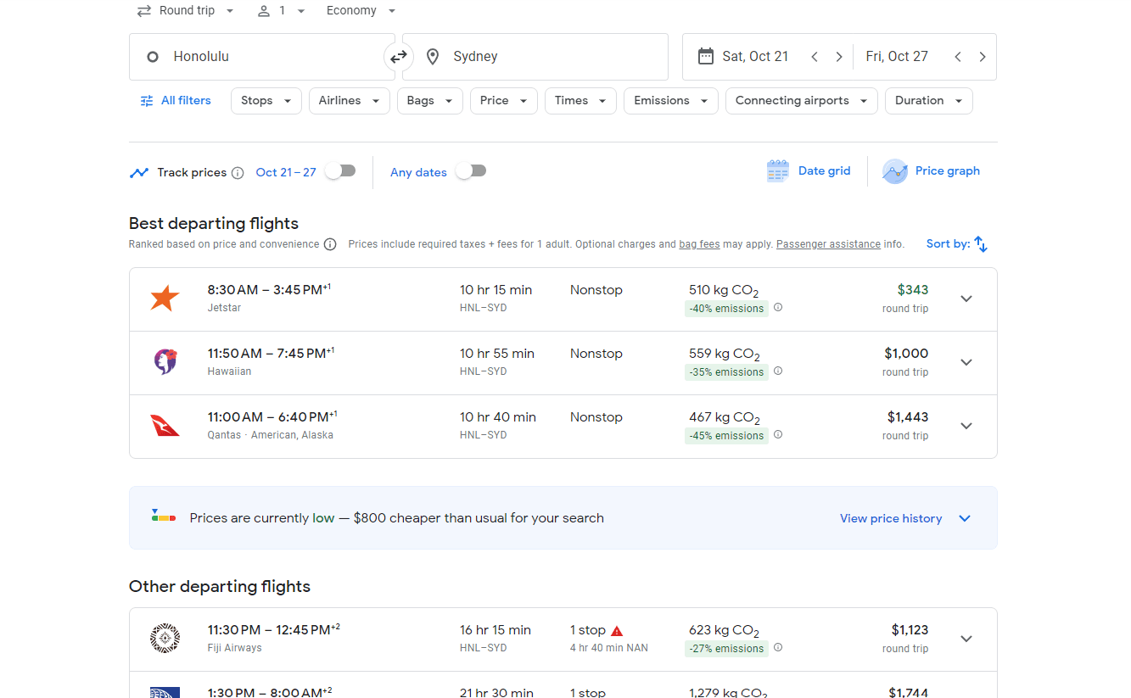Click the 1:30 PM – 8:00 AM flight row
The image size is (1131, 698).
[563, 685]
